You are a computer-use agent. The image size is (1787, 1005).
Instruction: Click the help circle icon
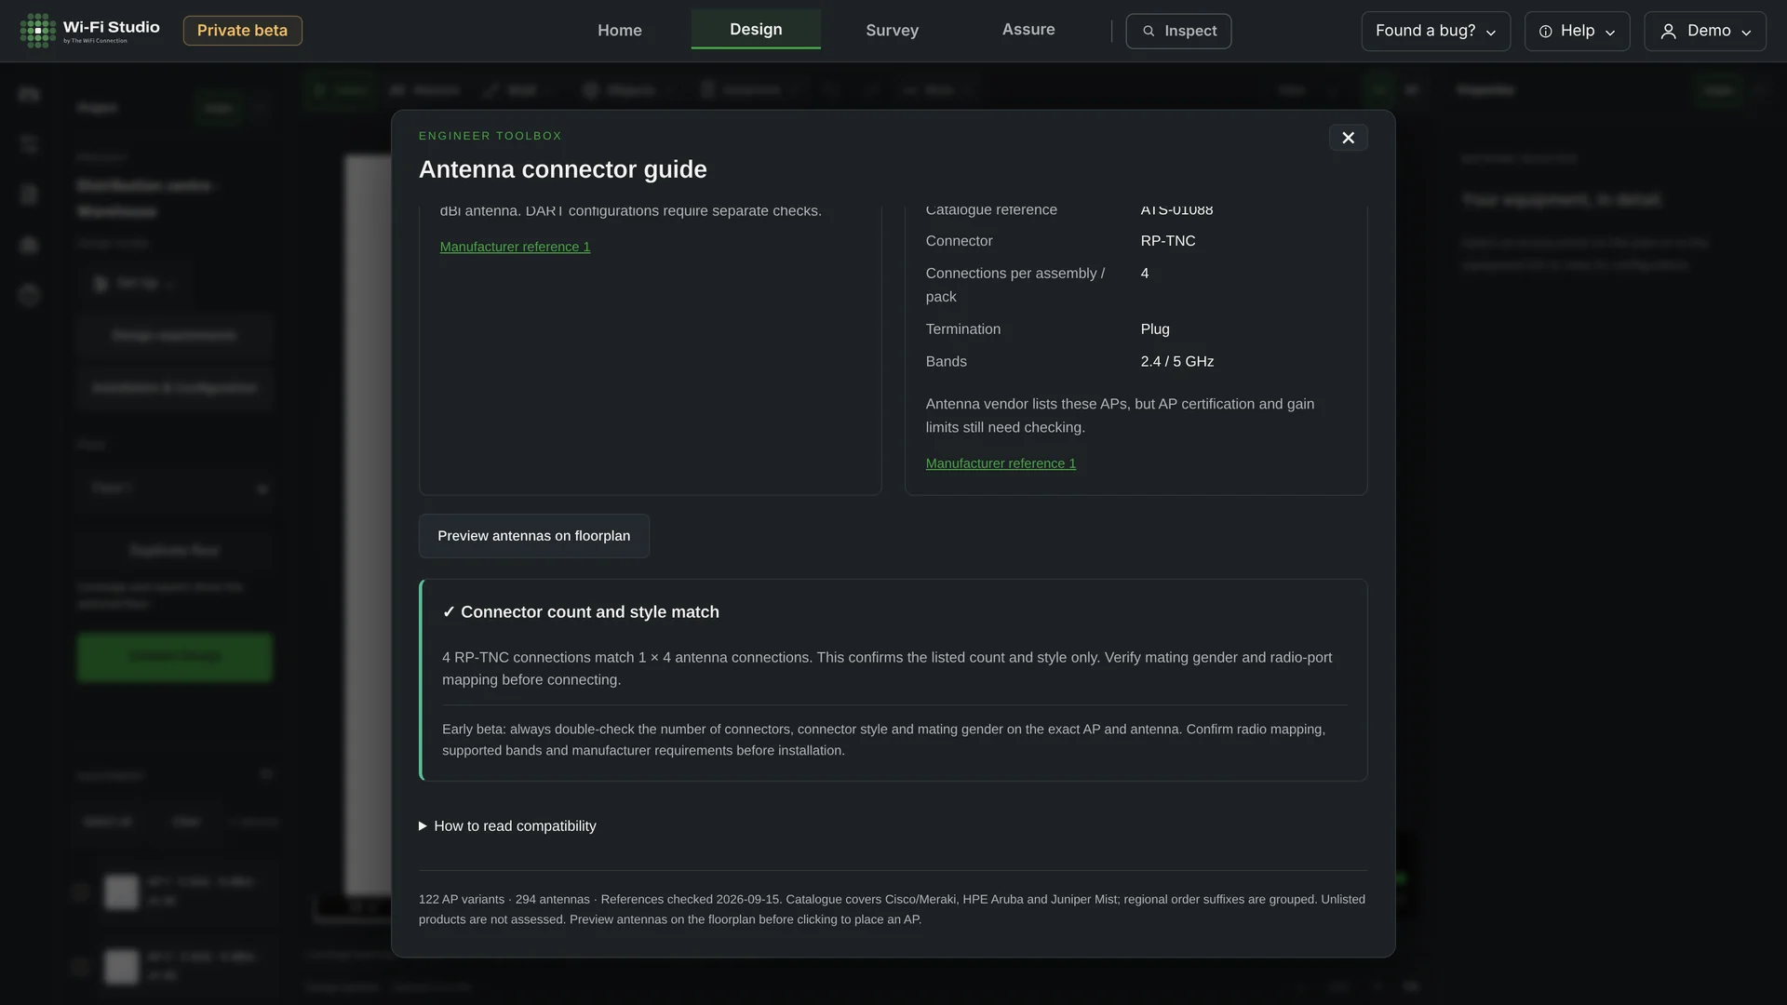coord(1546,32)
